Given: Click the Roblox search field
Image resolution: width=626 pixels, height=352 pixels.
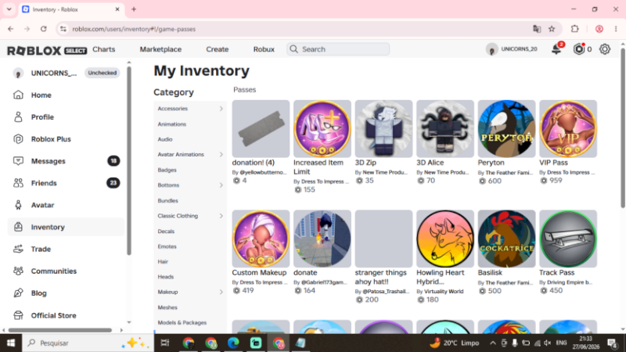Looking at the screenshot, I should tap(338, 49).
